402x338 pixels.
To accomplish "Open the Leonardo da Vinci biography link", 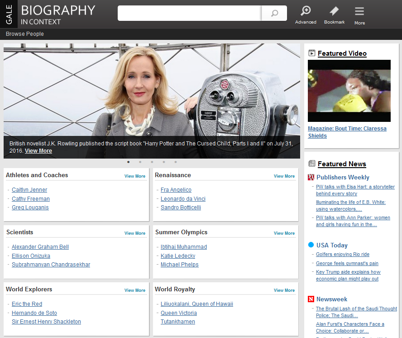I will pos(183,199).
